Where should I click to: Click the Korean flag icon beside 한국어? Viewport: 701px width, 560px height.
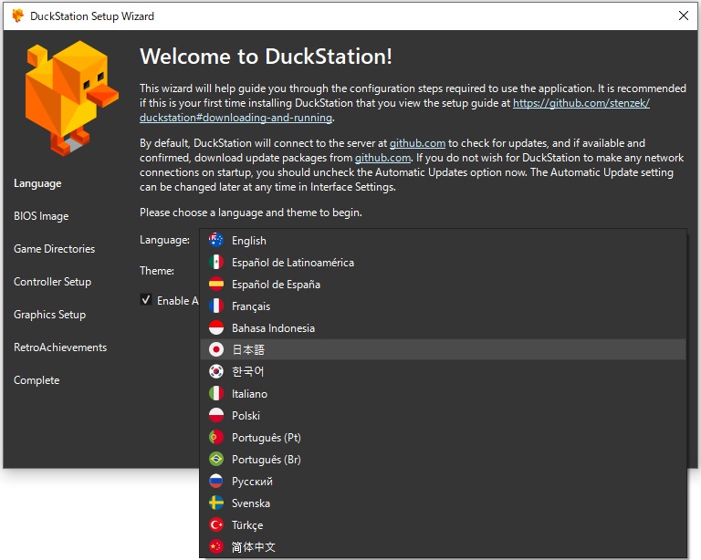pos(216,371)
